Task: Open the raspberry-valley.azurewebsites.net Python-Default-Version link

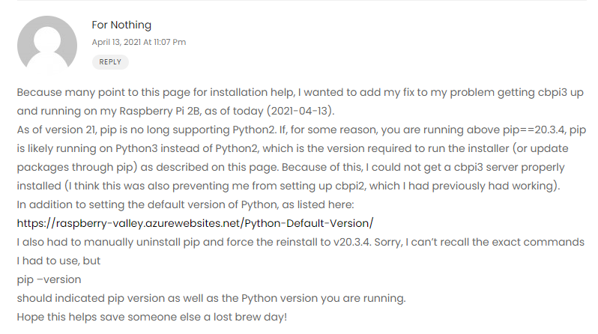Action: point(195,223)
